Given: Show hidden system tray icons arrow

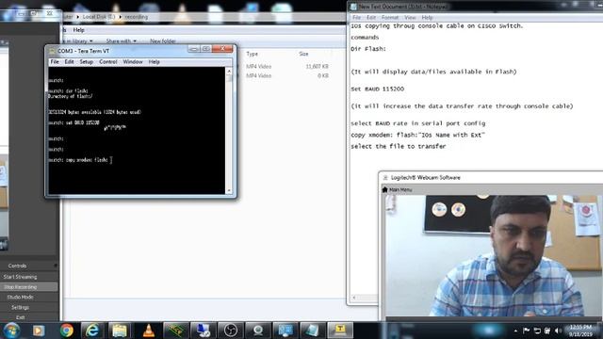Looking at the screenshot, I should 515,331.
